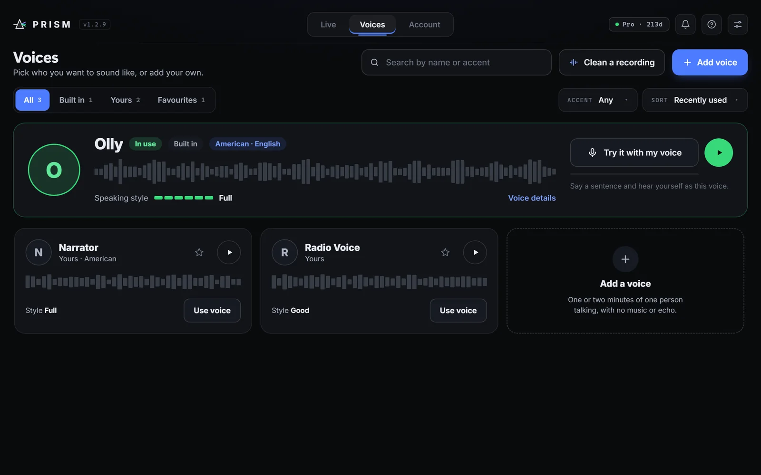Image resolution: width=761 pixels, height=475 pixels.
Task: Click the Prism logo icon
Action: tap(20, 24)
